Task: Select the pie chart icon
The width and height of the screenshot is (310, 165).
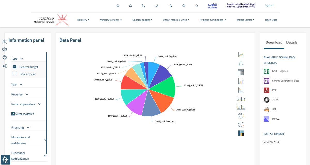Action: point(241,124)
